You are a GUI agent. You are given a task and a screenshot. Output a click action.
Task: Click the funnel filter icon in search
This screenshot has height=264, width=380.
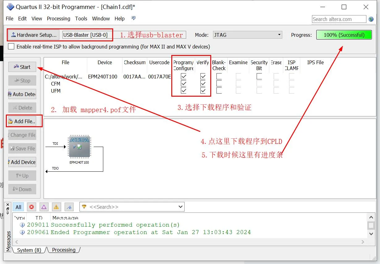[x=84, y=207]
